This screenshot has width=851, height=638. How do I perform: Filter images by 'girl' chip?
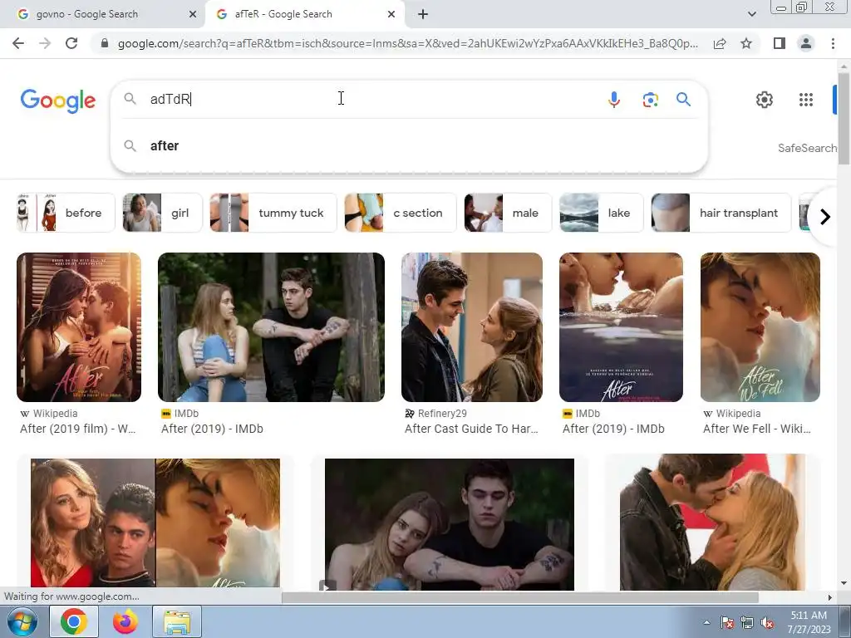(x=163, y=213)
